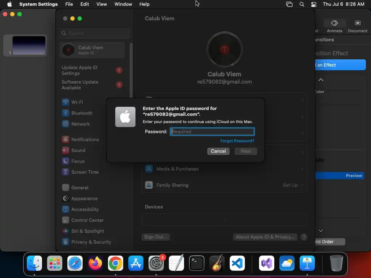Open the Weather app from the Dock
This screenshot has height=278, width=371.
coord(287,263)
